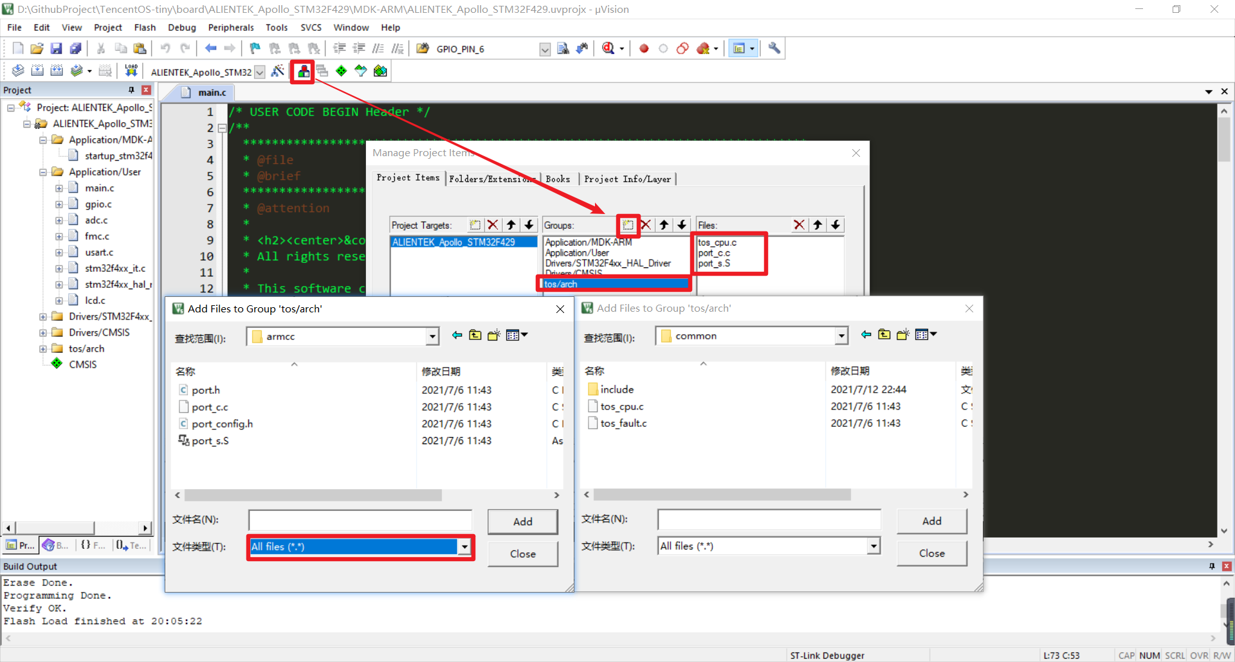This screenshot has width=1235, height=662.
Task: Switch to the Books tab
Action: [558, 179]
